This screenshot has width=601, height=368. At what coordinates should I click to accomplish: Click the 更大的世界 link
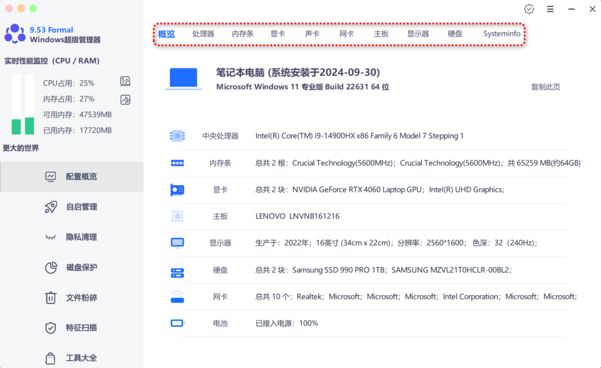[x=21, y=148]
